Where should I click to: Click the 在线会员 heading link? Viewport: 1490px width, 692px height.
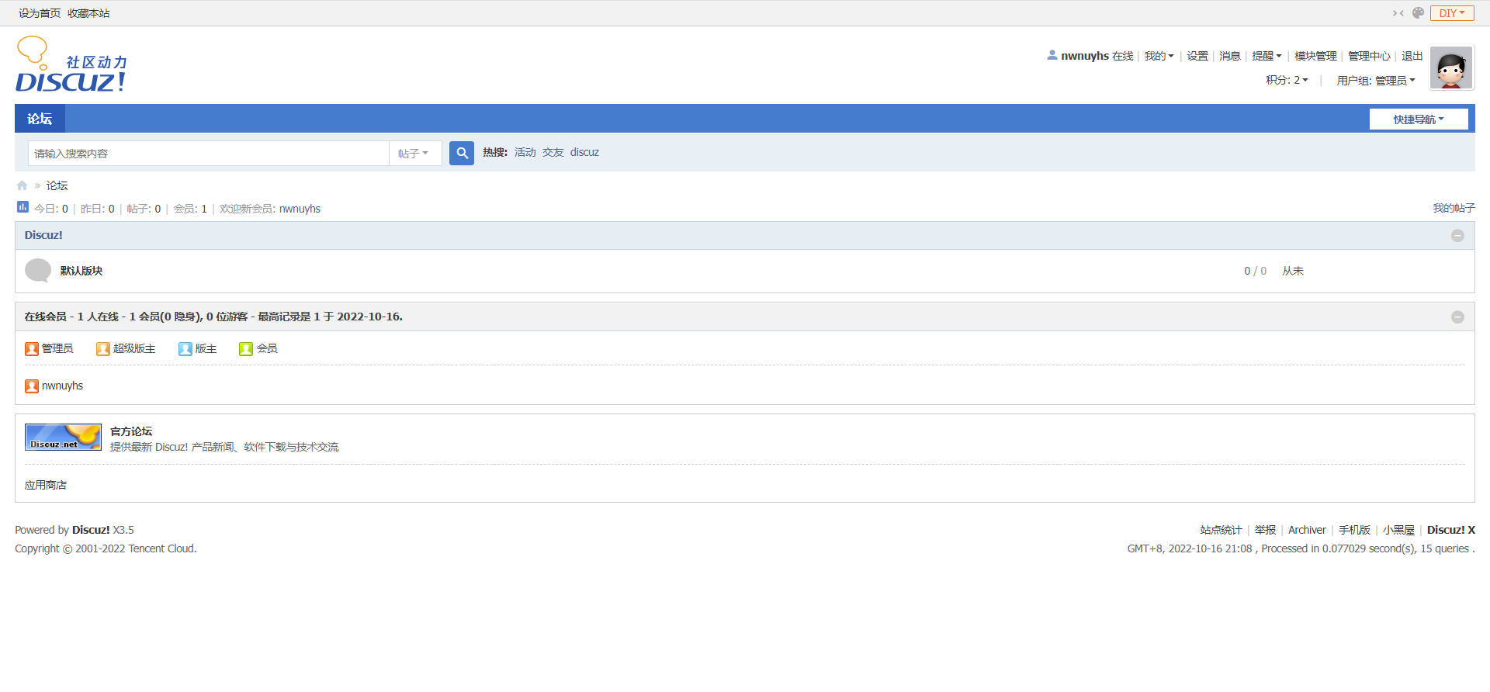45,317
